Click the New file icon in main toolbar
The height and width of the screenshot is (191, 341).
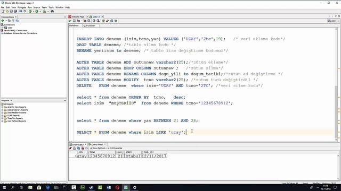tap(3, 11)
